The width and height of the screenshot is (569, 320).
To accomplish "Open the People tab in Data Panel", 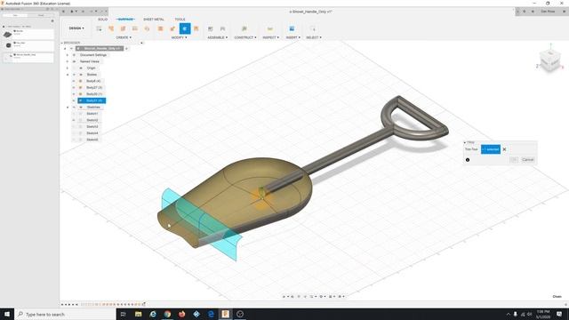I will pos(41,15).
